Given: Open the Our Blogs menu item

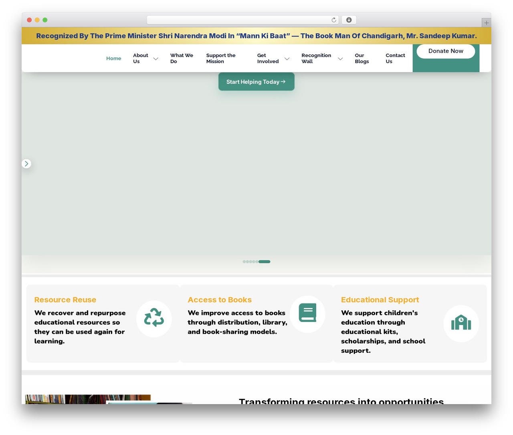Looking at the screenshot, I should tap(362, 59).
